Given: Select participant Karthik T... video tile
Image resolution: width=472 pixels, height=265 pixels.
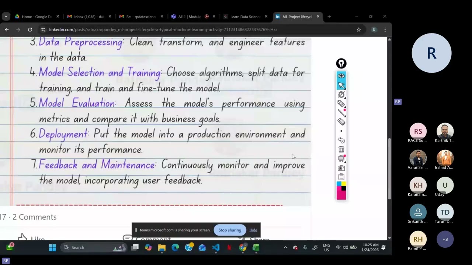Looking at the screenshot, I should [445, 131].
